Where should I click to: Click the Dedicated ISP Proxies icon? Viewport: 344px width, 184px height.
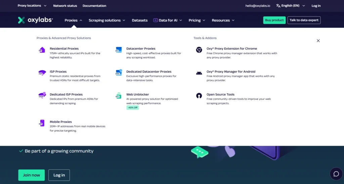tap(42, 95)
